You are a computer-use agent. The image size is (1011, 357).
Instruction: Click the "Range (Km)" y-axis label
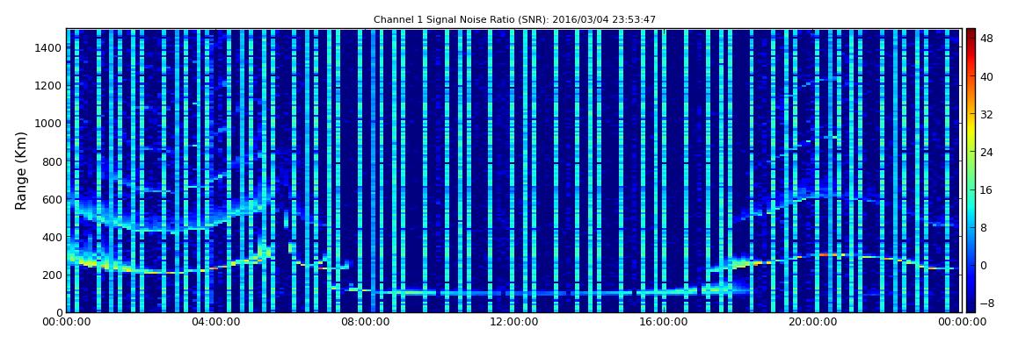click(20, 170)
